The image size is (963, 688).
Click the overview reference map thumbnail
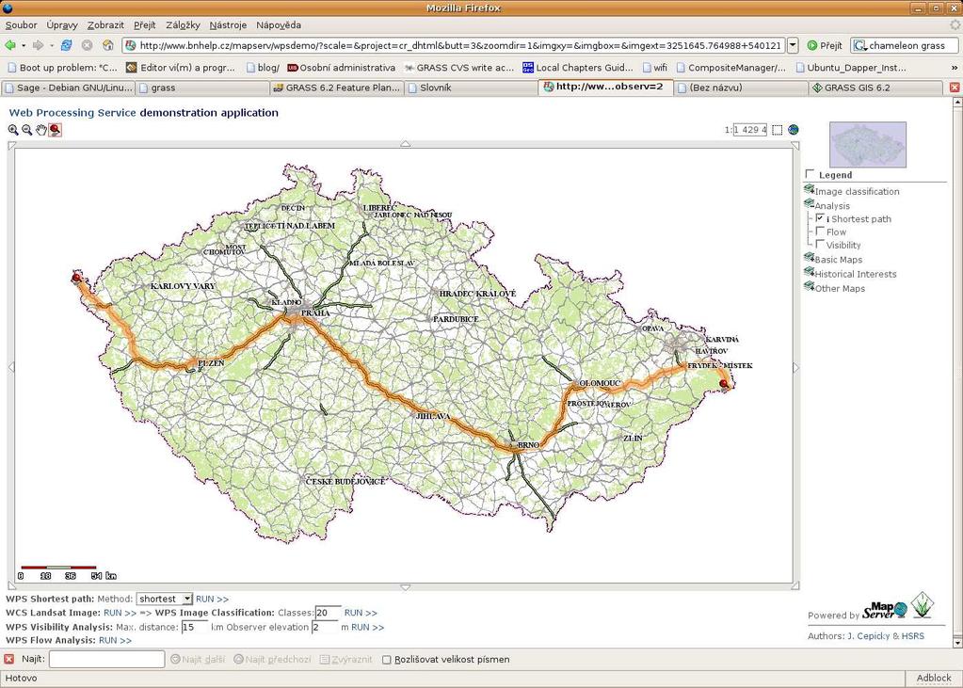[867, 144]
